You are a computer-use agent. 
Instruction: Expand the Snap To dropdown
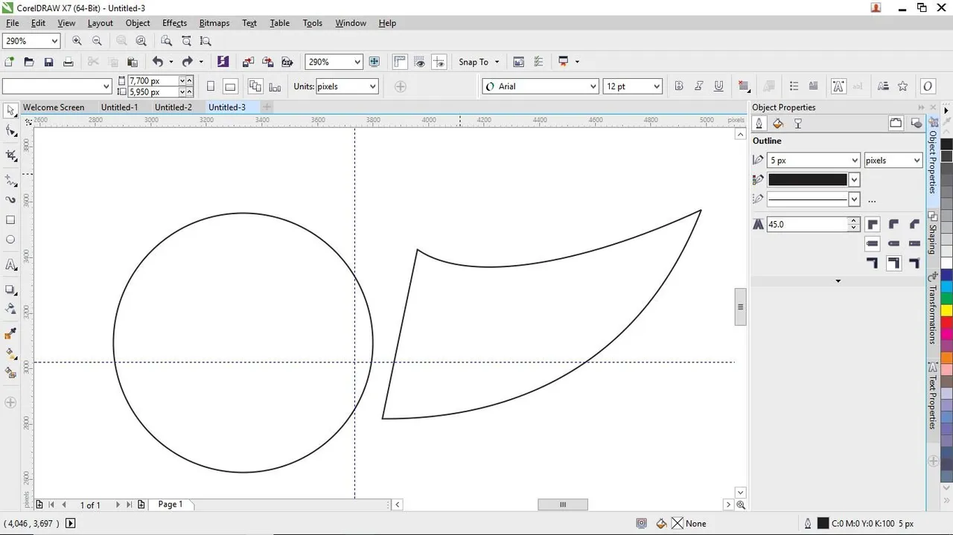[x=497, y=62]
